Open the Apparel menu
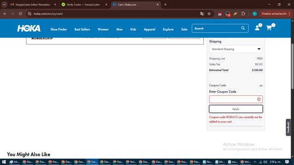 tap(149, 29)
